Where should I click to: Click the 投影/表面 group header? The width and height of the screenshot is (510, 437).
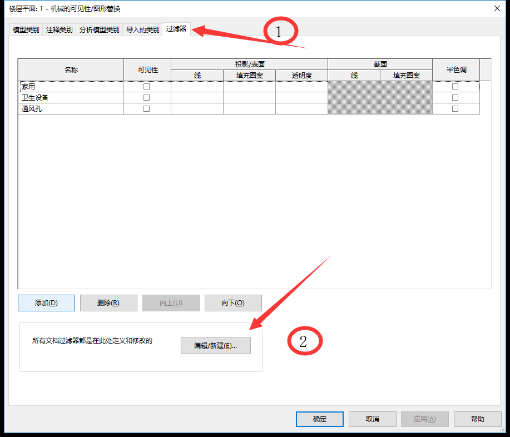pyautogui.click(x=250, y=64)
